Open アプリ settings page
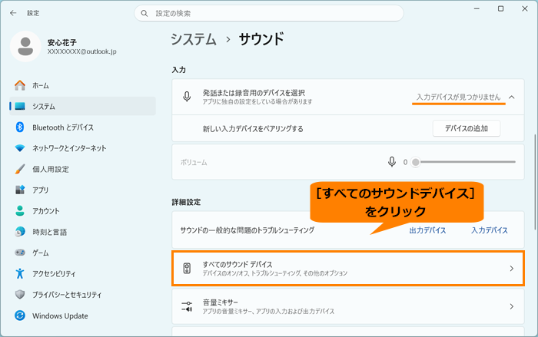 point(82,190)
